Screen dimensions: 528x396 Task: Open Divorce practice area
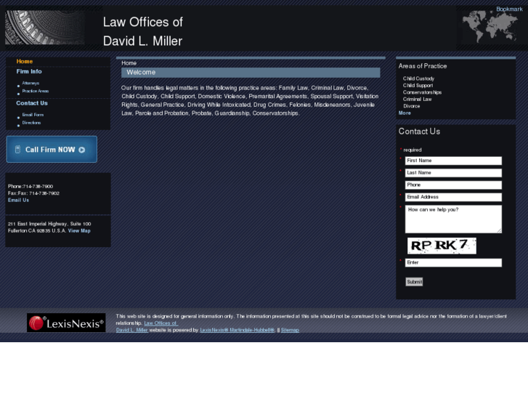point(412,106)
